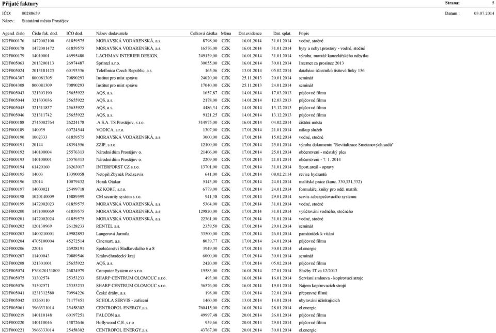Click the amount 43767,00
The height and width of the screenshot is (333, 496).
[x=209, y=330]
